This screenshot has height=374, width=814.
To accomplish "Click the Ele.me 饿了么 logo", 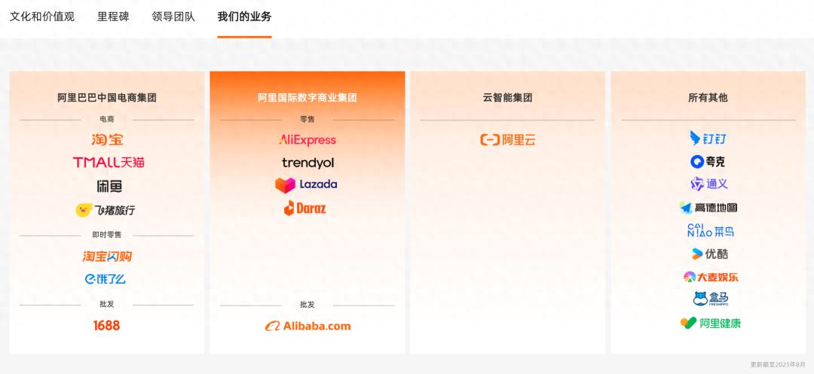I will [x=106, y=279].
